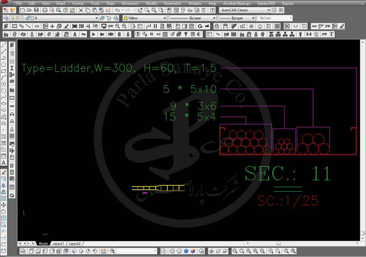Open the File menu

click(x=19, y=4)
